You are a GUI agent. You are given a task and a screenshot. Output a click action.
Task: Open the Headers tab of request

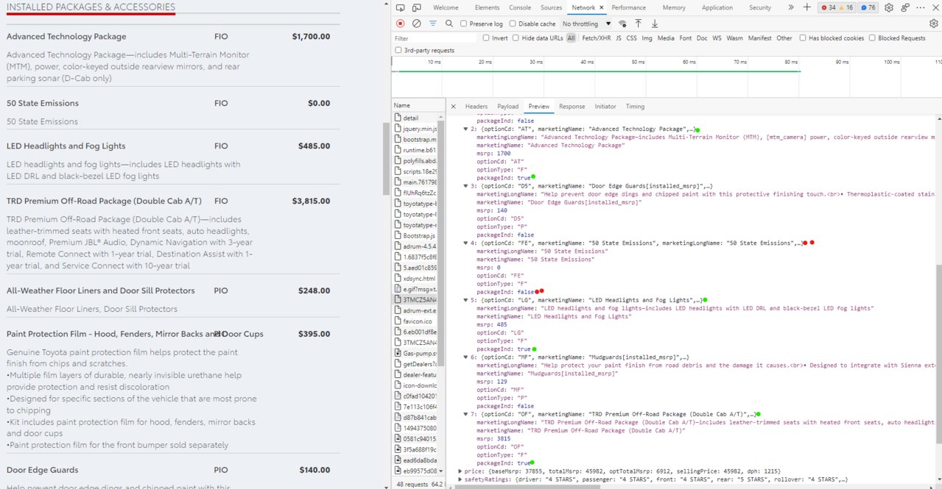click(x=477, y=107)
